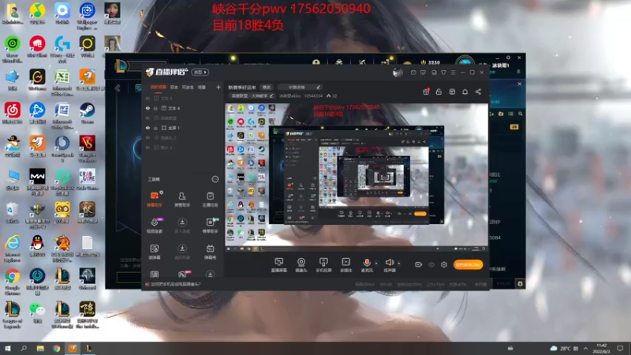Open the user avatar in streaming app title bar
The width and height of the screenshot is (631, 355).
point(398,73)
